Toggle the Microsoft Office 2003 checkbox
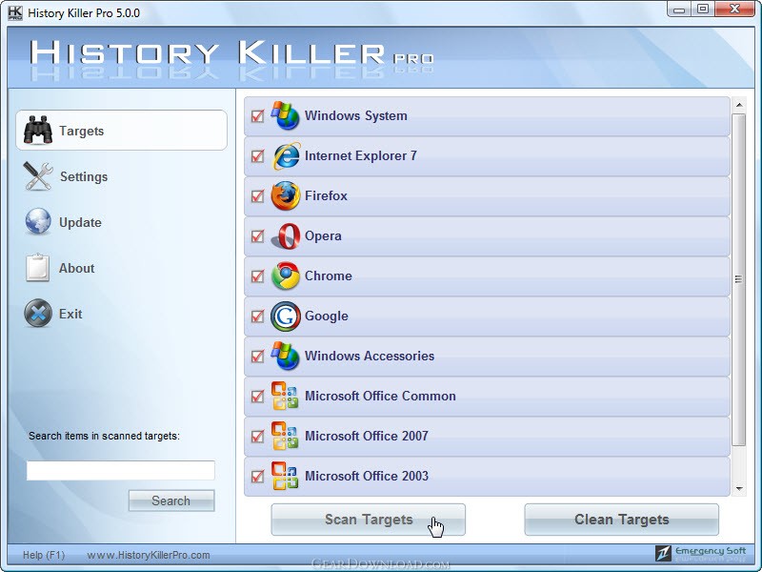 coord(257,476)
